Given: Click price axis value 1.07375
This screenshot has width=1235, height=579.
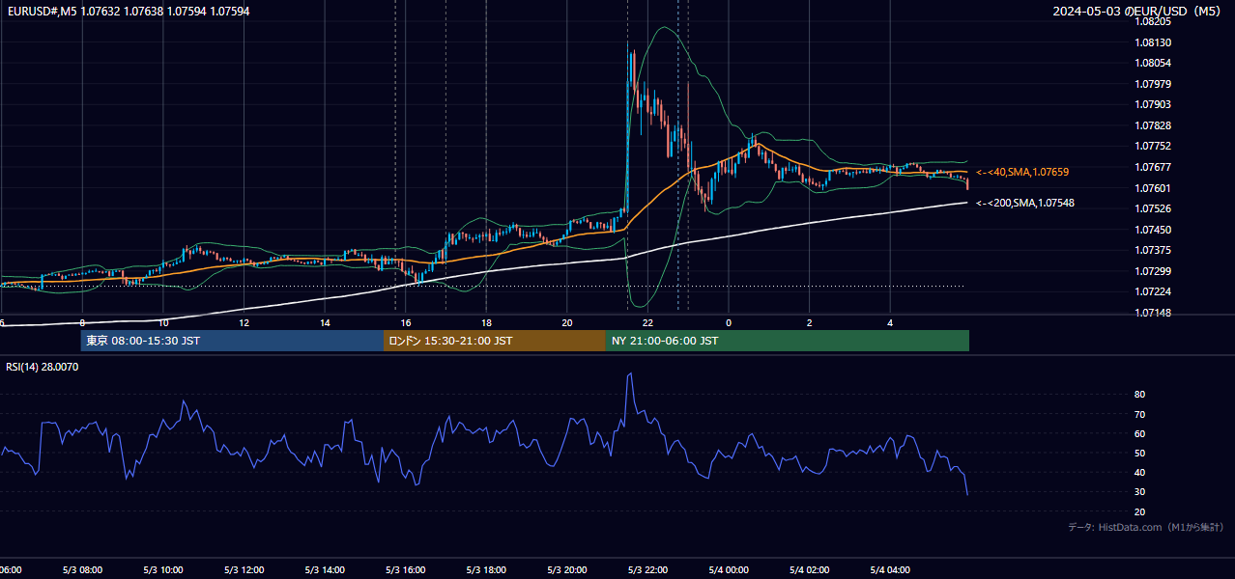Looking at the screenshot, I should coord(1153,250).
